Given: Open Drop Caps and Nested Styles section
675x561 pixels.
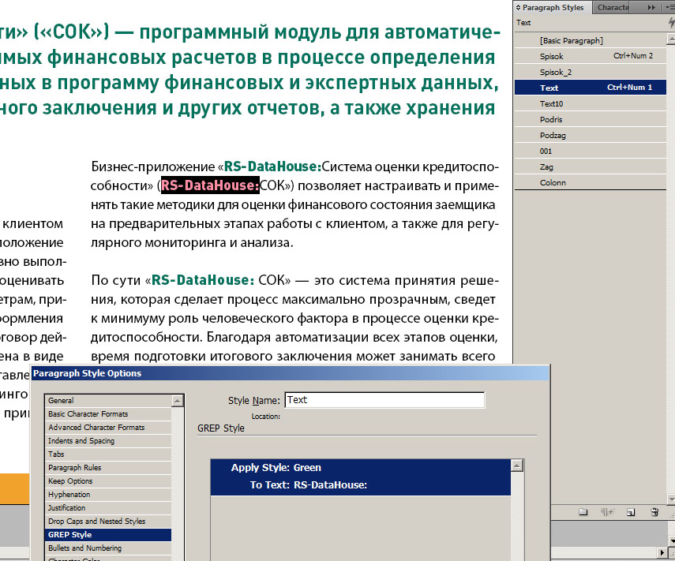Looking at the screenshot, I should [108, 521].
